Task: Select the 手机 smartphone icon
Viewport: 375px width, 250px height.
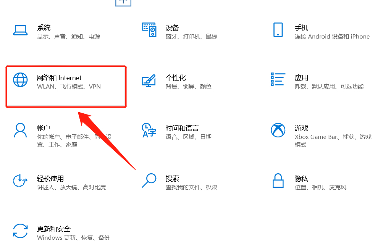Action: pos(278,31)
